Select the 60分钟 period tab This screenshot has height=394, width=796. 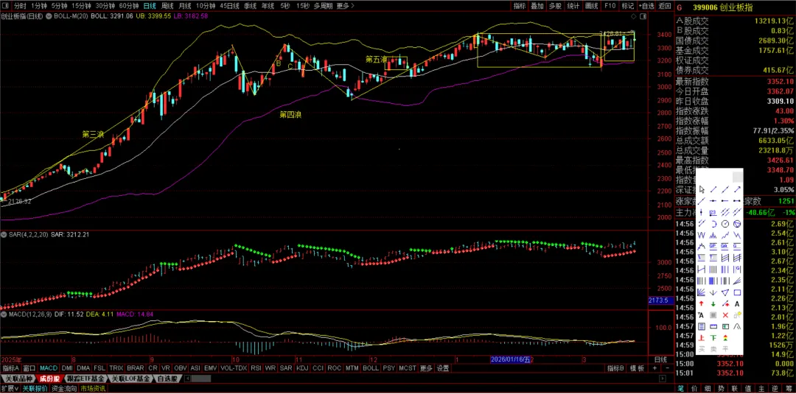click(129, 6)
